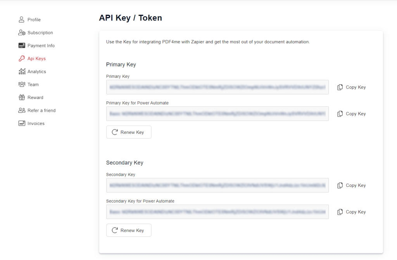This screenshot has width=397, height=260.
Task: Open the Subscription menu entry
Action: click(40, 33)
